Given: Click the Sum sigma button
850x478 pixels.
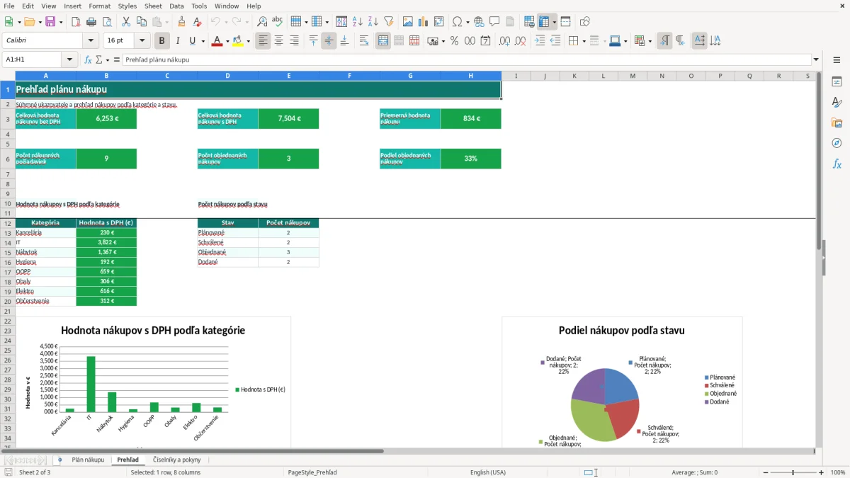Looking at the screenshot, I should tap(99, 59).
